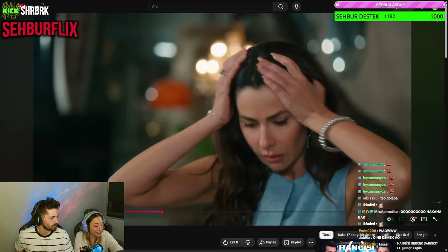
Task: Dislike the video with the thumbs-down icon
Action: tap(248, 242)
